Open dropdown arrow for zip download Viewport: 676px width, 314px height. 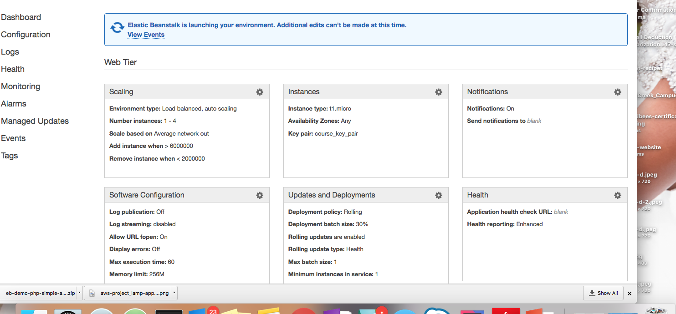[80, 293]
